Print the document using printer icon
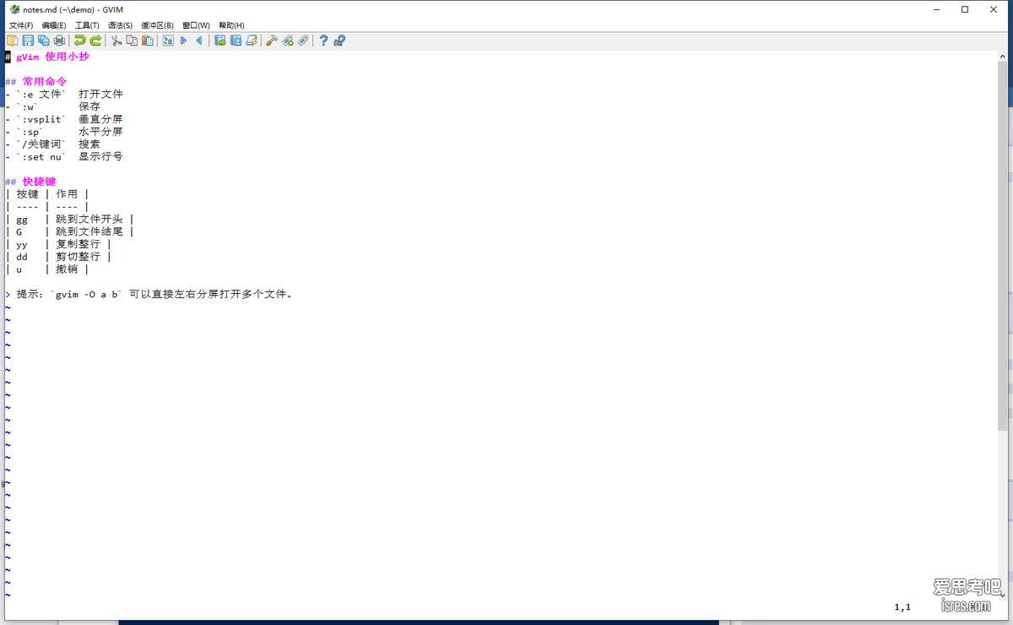Screen dimensions: 1013x625 [59, 41]
